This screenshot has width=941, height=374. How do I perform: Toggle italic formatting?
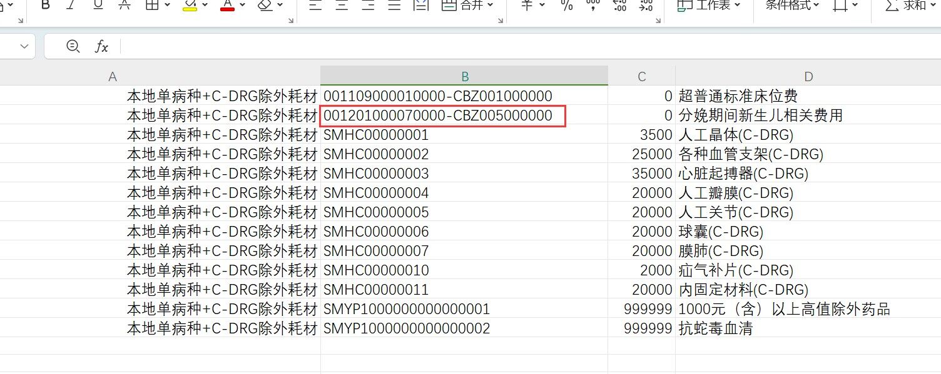point(71,5)
